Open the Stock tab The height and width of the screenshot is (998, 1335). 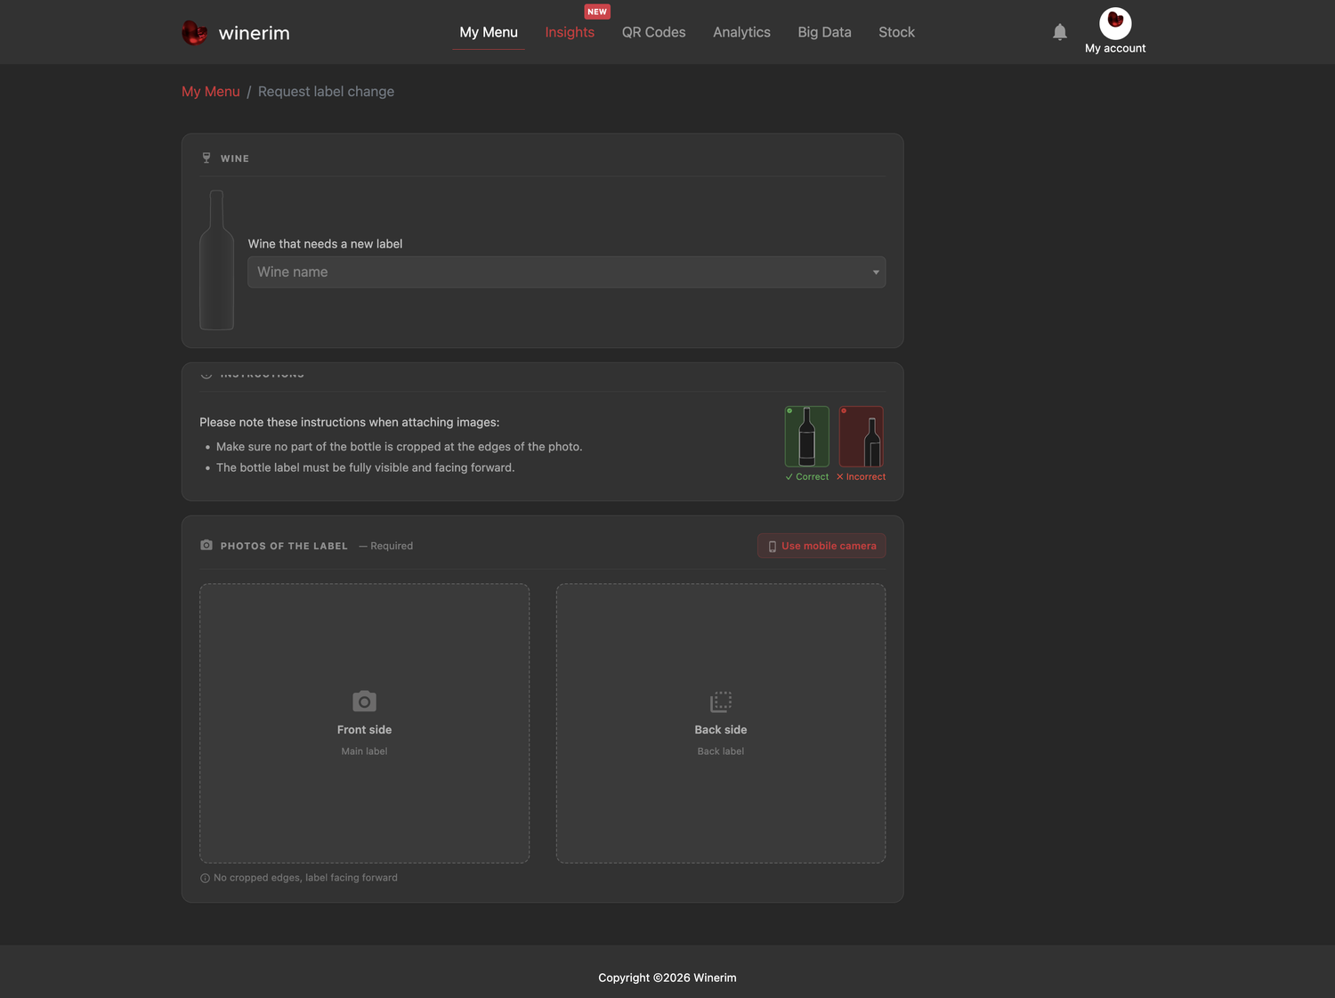point(896,32)
